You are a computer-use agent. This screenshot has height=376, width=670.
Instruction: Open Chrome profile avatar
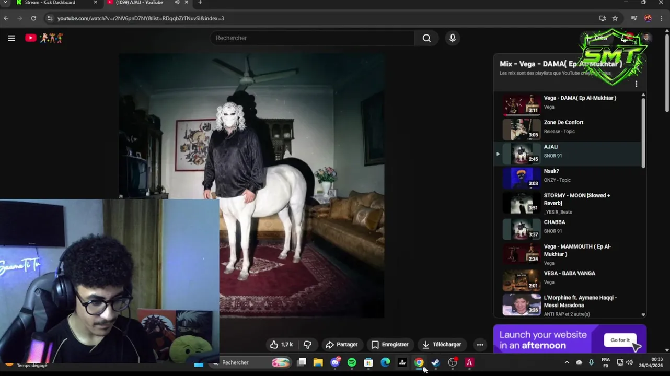(648, 18)
